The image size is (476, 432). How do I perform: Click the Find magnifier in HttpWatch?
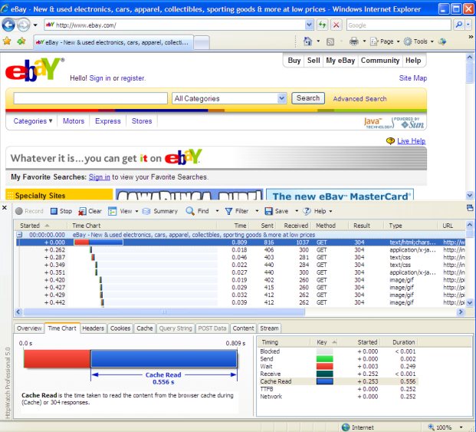190,211
